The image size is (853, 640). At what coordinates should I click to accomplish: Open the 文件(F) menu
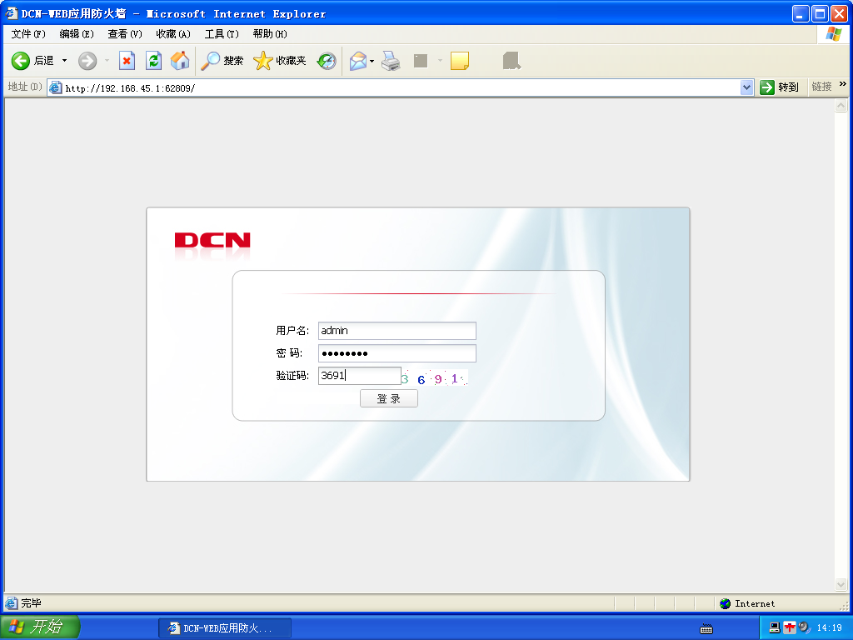pos(28,33)
